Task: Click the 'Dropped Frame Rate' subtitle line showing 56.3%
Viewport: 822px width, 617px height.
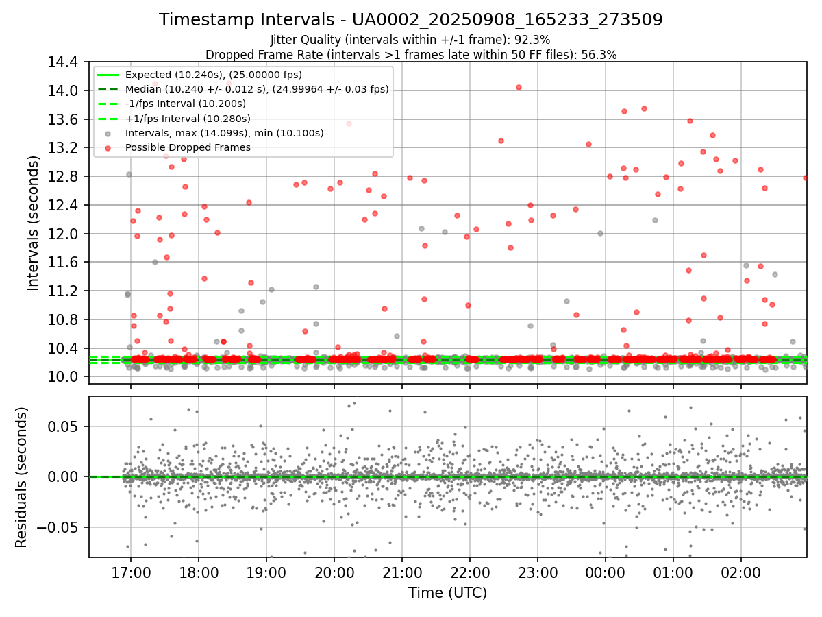Action: pos(411,55)
